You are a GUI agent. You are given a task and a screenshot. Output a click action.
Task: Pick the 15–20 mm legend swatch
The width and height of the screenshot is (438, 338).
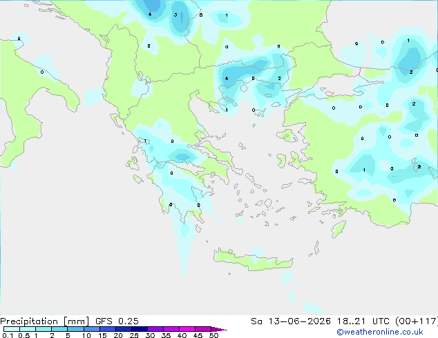tap(108, 329)
